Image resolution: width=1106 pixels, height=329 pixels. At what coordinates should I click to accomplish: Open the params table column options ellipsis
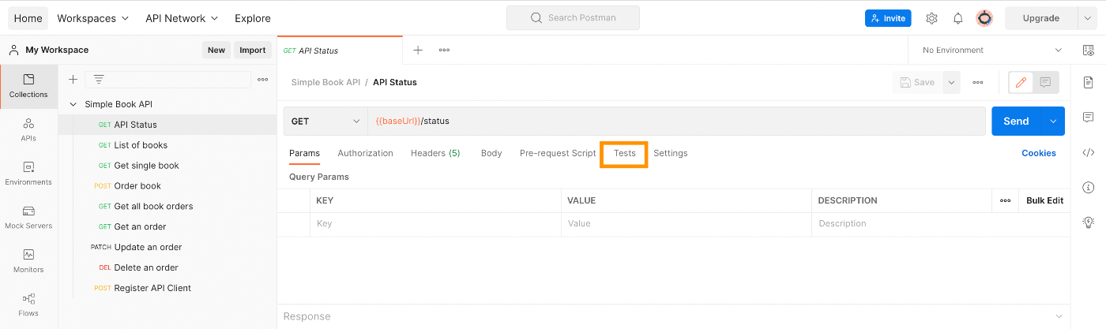1005,200
